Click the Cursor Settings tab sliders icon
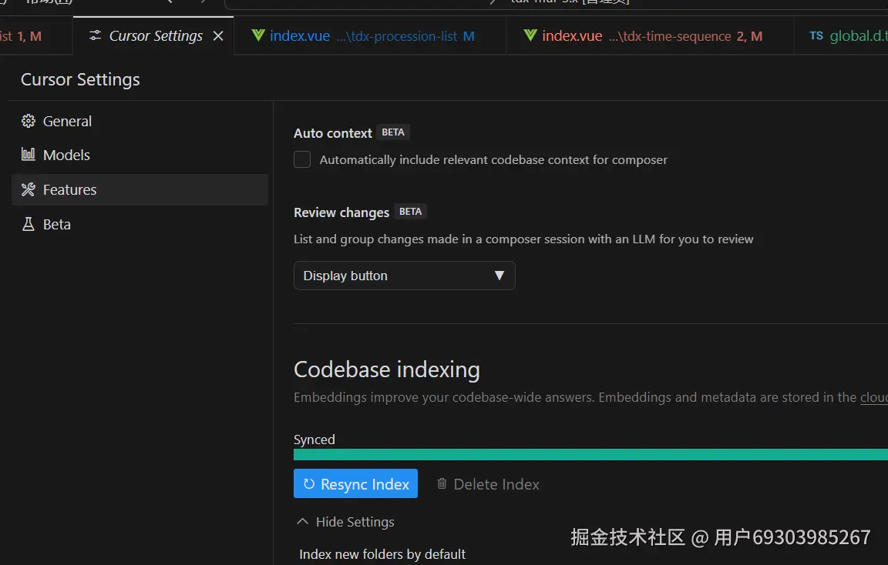 click(95, 35)
